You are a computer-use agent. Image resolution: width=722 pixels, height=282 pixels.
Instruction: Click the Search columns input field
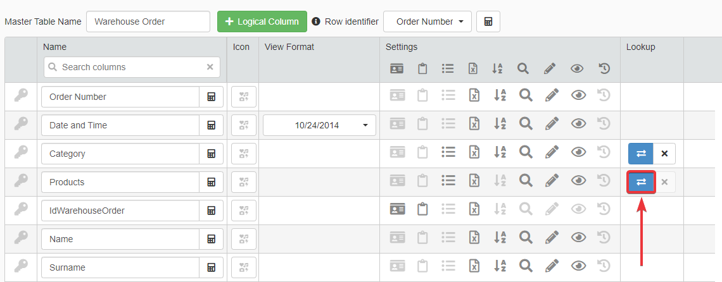coord(132,67)
